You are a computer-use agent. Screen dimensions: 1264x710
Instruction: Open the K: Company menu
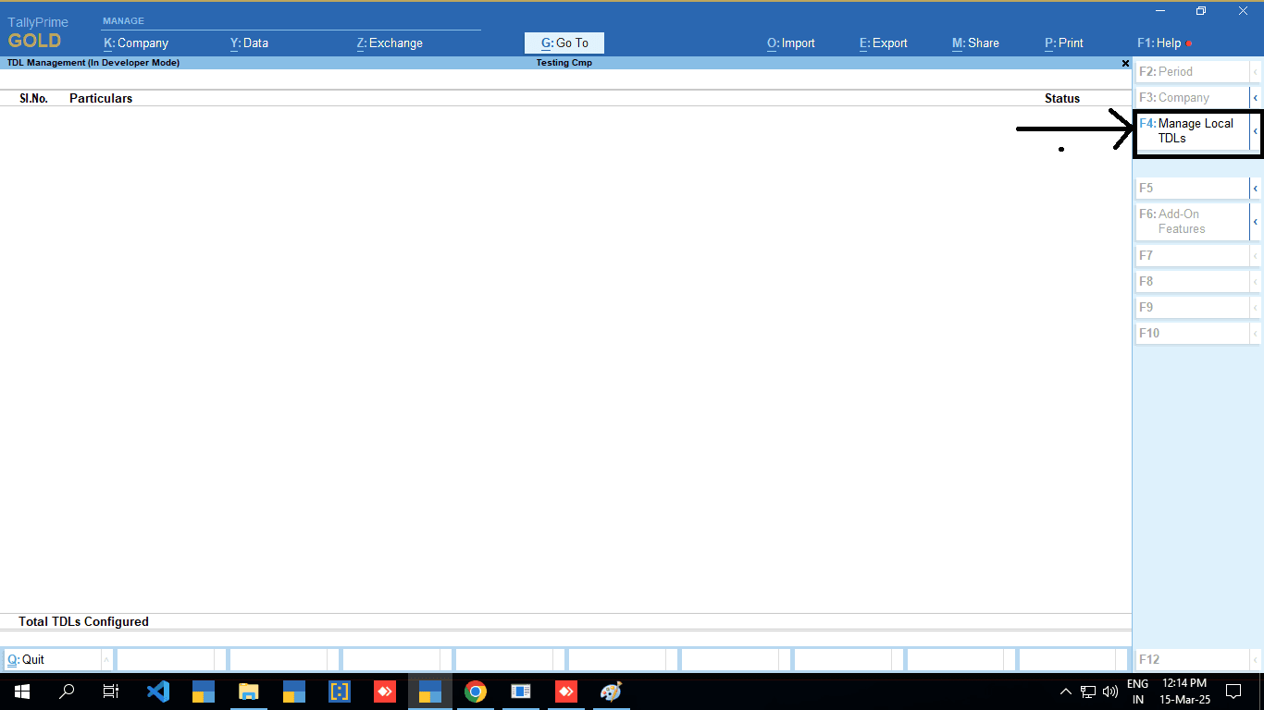[x=136, y=43]
